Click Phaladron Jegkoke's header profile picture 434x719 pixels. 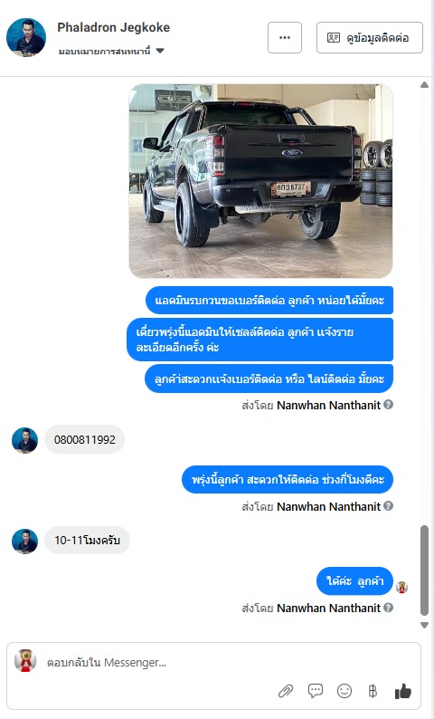coord(26,38)
